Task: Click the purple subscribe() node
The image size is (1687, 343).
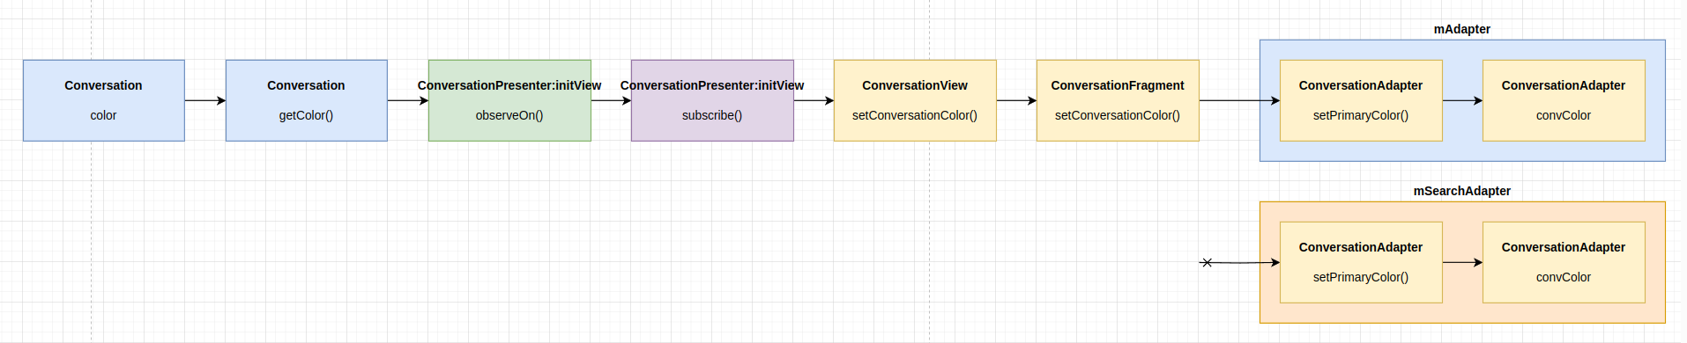Action: 712,100
